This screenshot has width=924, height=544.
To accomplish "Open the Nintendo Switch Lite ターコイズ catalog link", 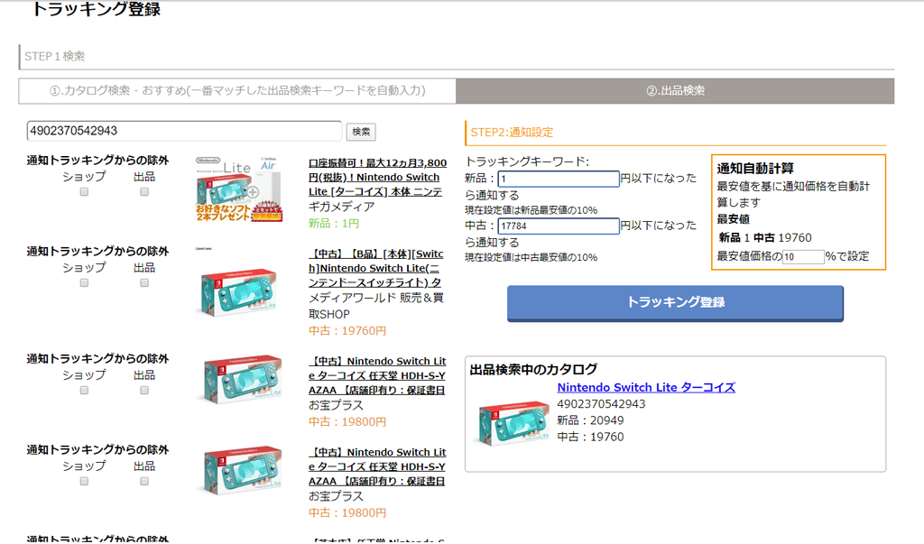I will point(646,387).
